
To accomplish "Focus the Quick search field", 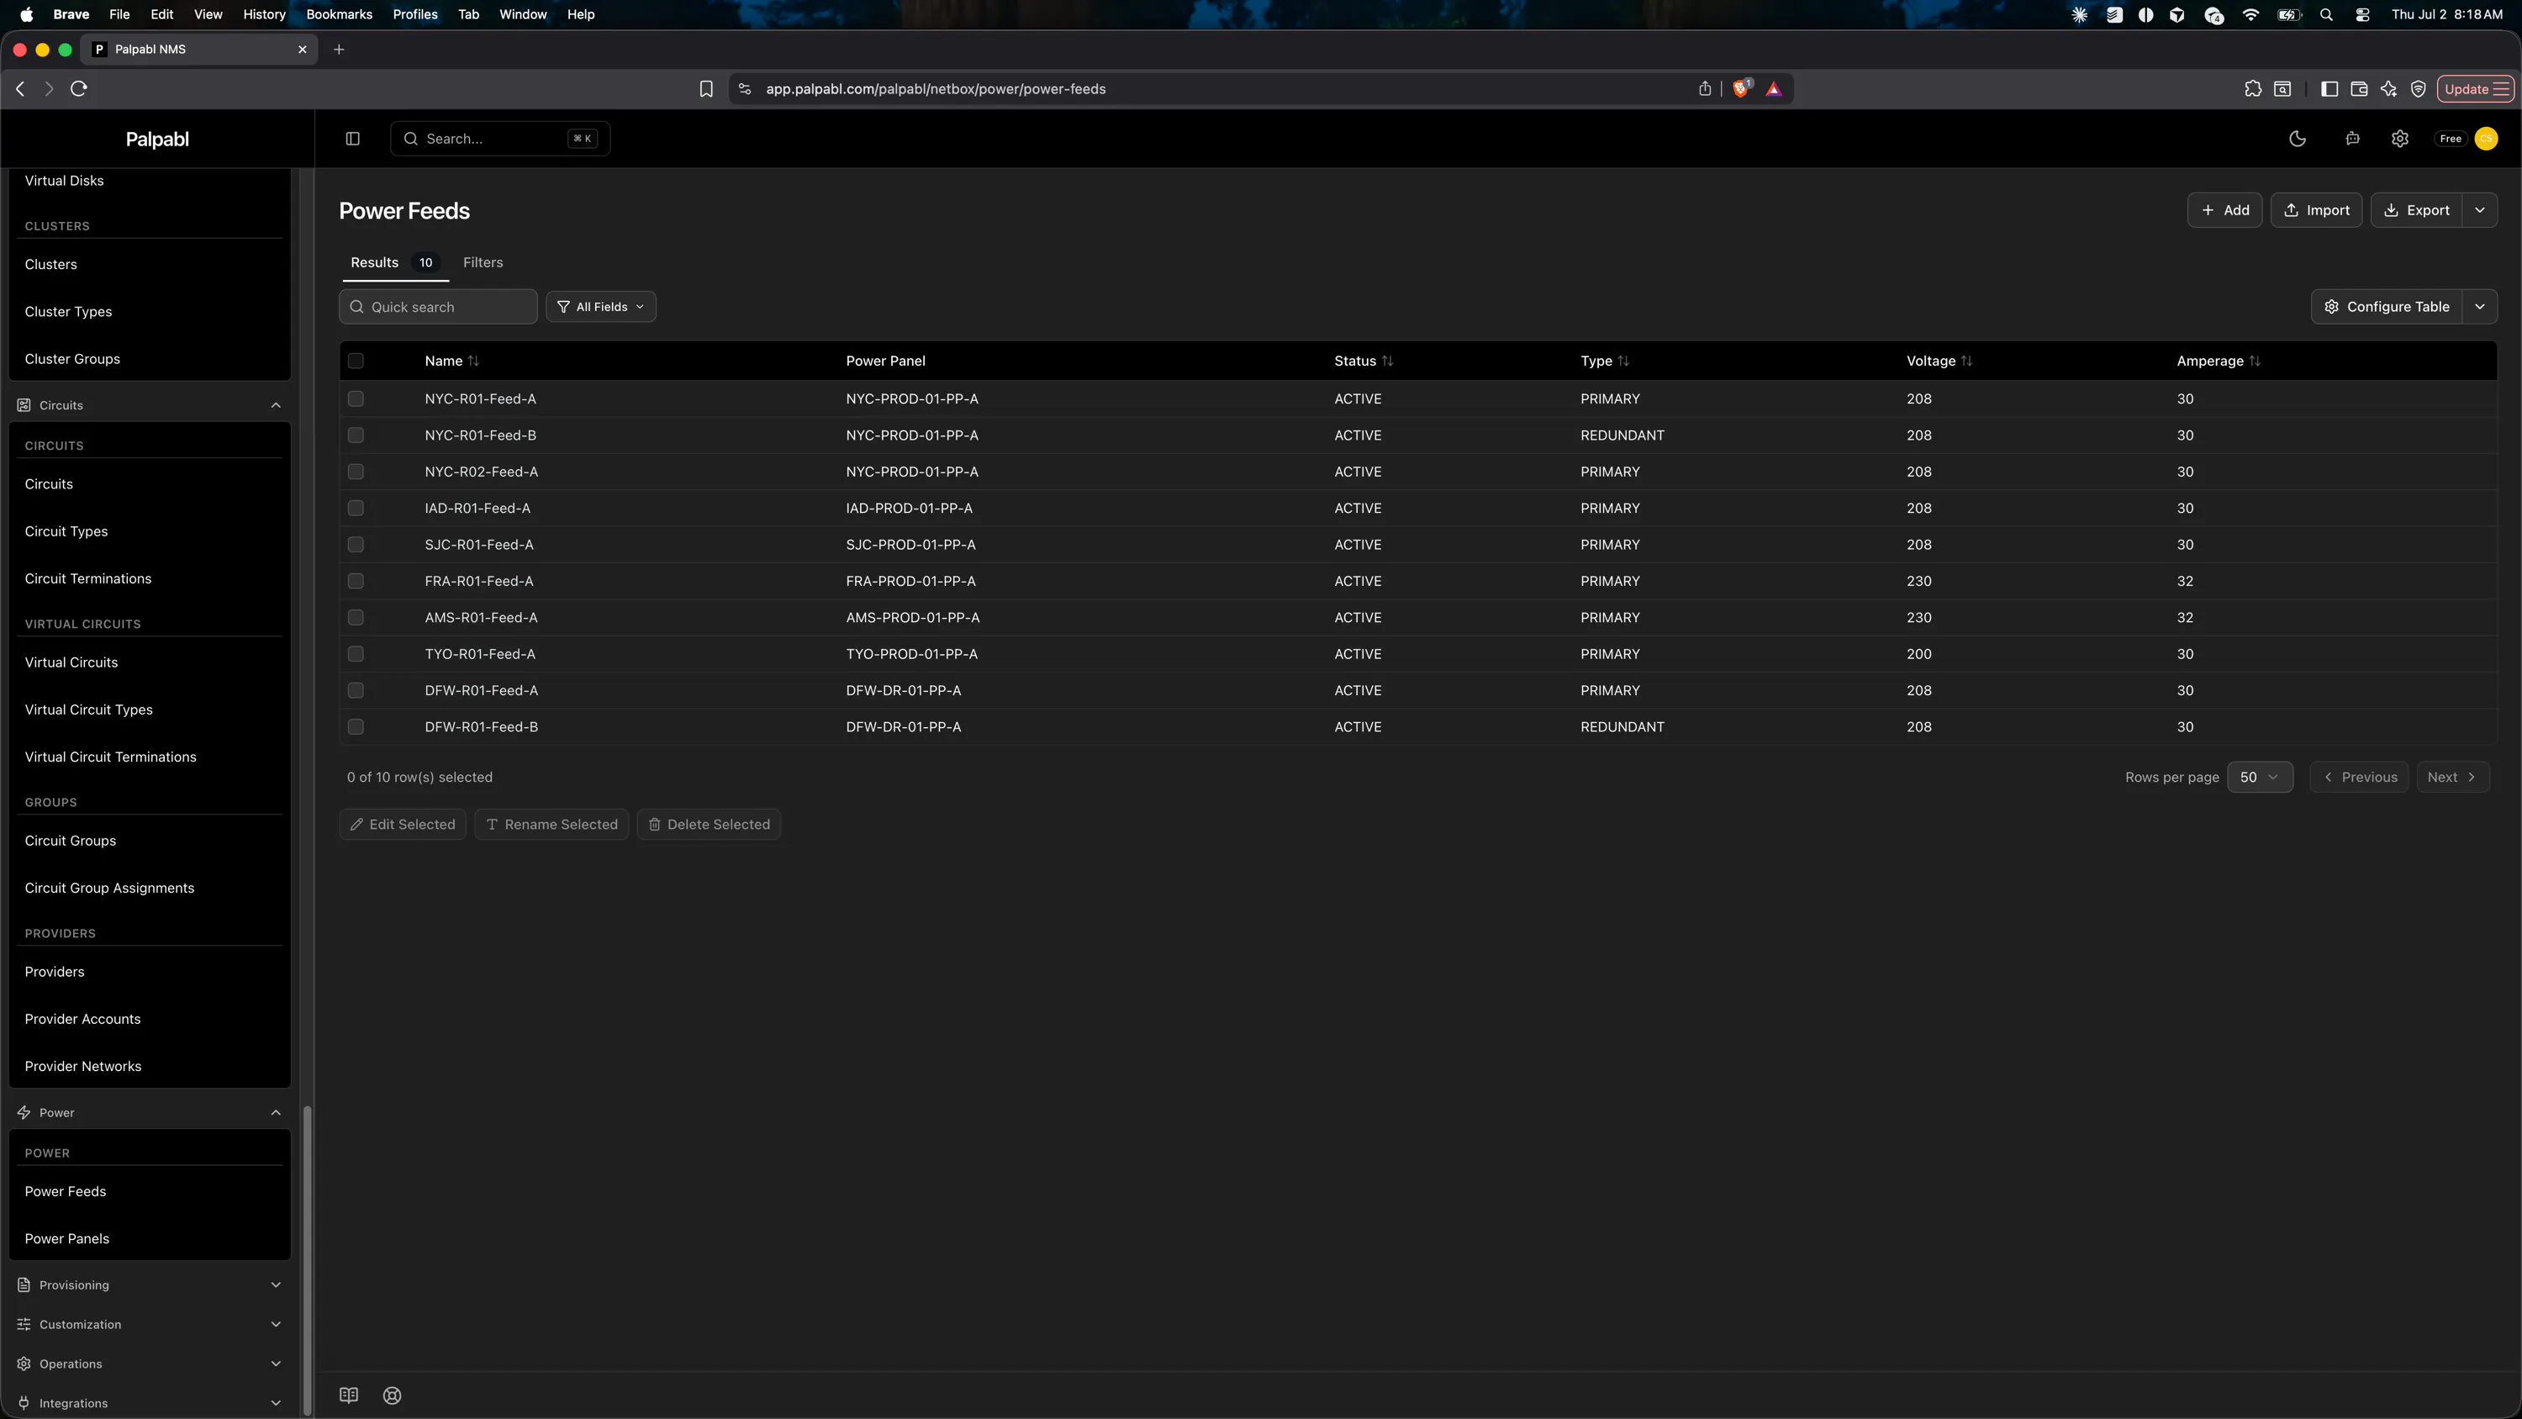I will 438,307.
